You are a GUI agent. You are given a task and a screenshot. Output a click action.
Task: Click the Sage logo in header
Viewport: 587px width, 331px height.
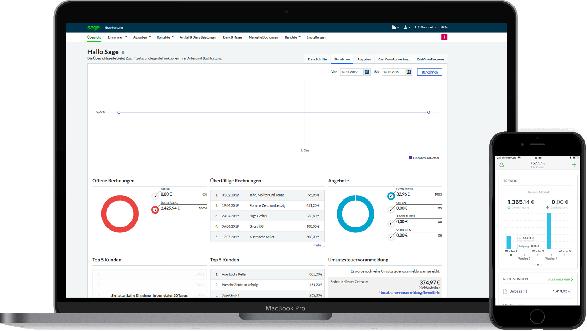[93, 28]
